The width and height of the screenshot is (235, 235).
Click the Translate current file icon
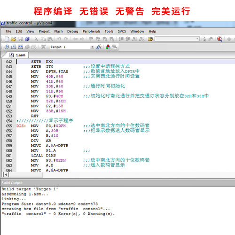pyautogui.click(x=7, y=47)
